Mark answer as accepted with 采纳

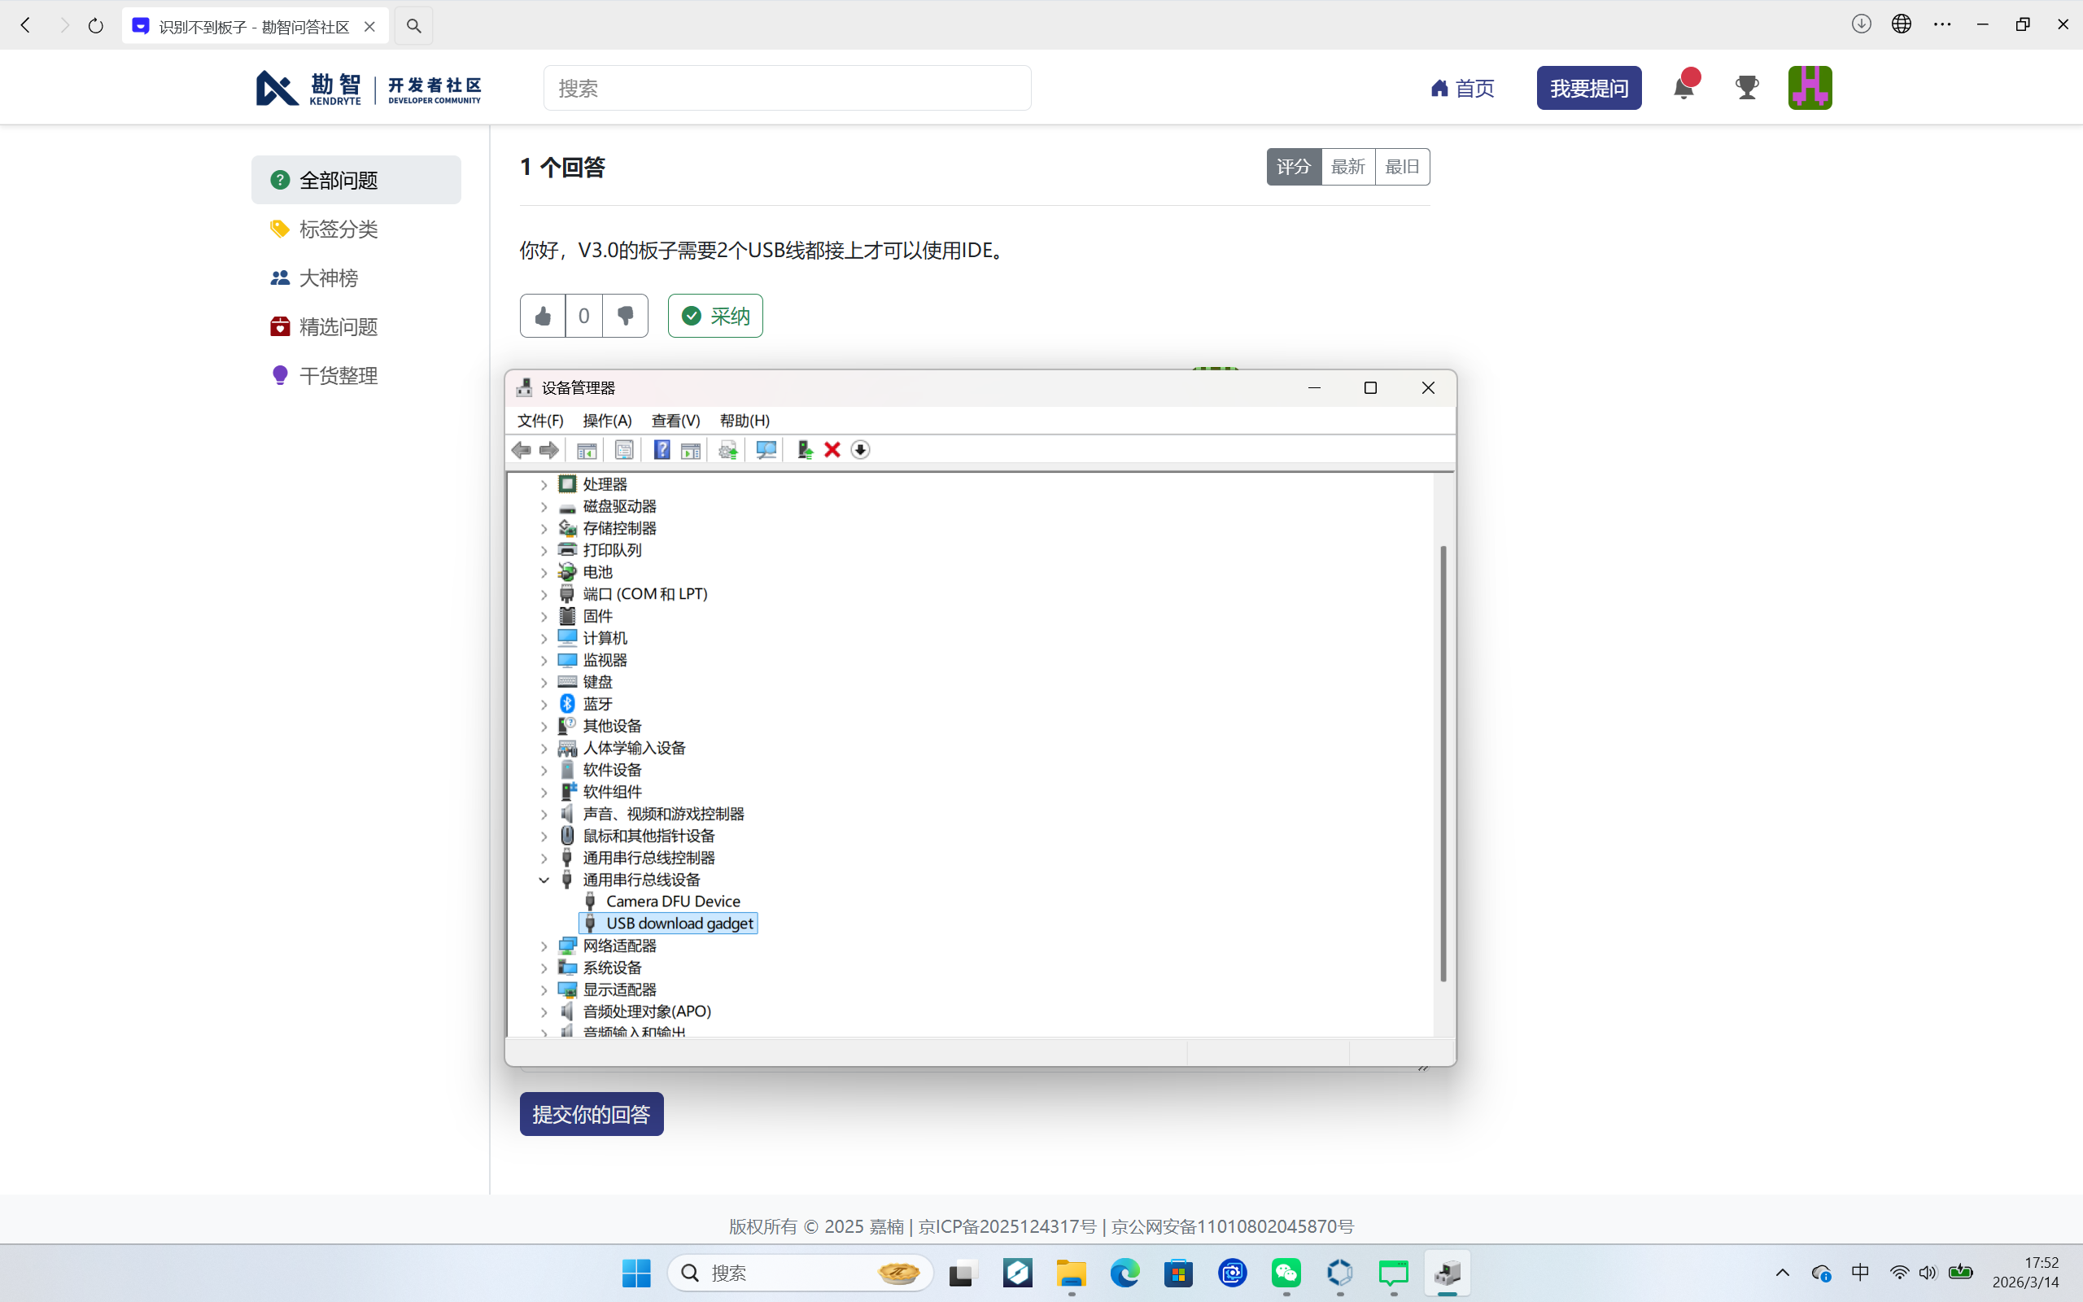click(715, 316)
